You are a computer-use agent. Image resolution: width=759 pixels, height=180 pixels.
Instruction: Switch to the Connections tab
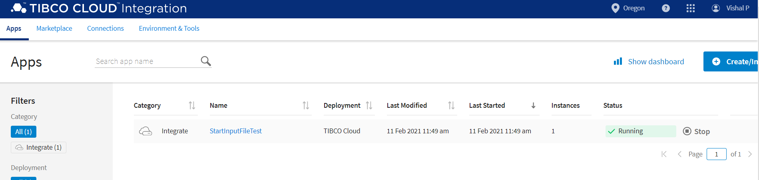(x=106, y=28)
